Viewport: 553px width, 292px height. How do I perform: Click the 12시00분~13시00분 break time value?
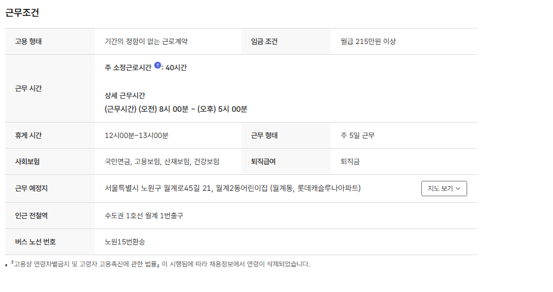136,136
